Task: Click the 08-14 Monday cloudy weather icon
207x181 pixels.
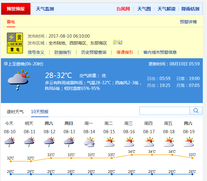Action: click(89, 142)
